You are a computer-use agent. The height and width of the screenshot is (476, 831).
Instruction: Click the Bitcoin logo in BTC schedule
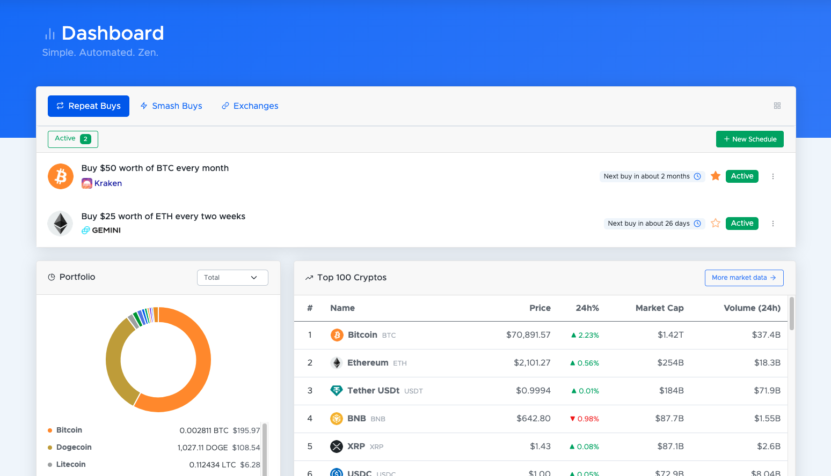click(61, 176)
